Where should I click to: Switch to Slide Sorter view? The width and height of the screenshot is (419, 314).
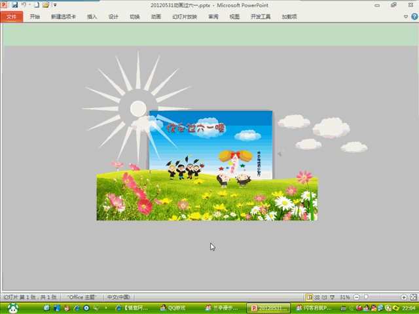click(317, 297)
